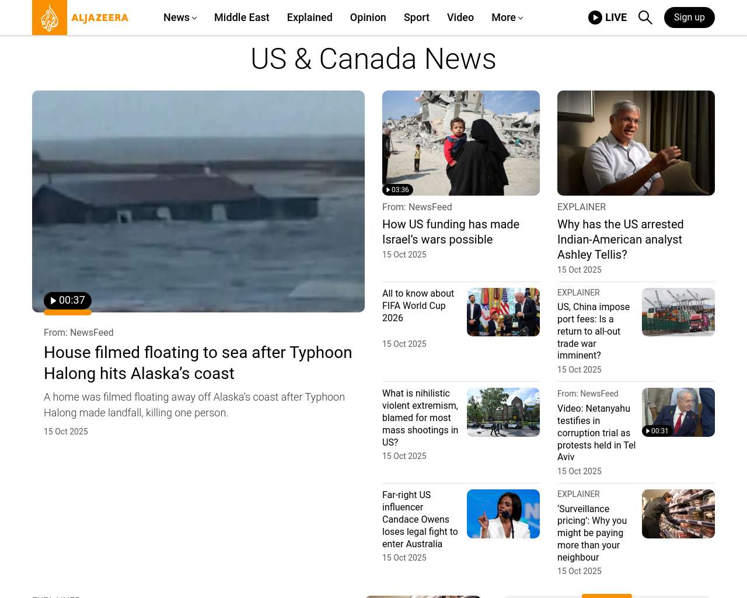747x598 pixels.
Task: Click the date under the floating house story
Action: tap(66, 432)
